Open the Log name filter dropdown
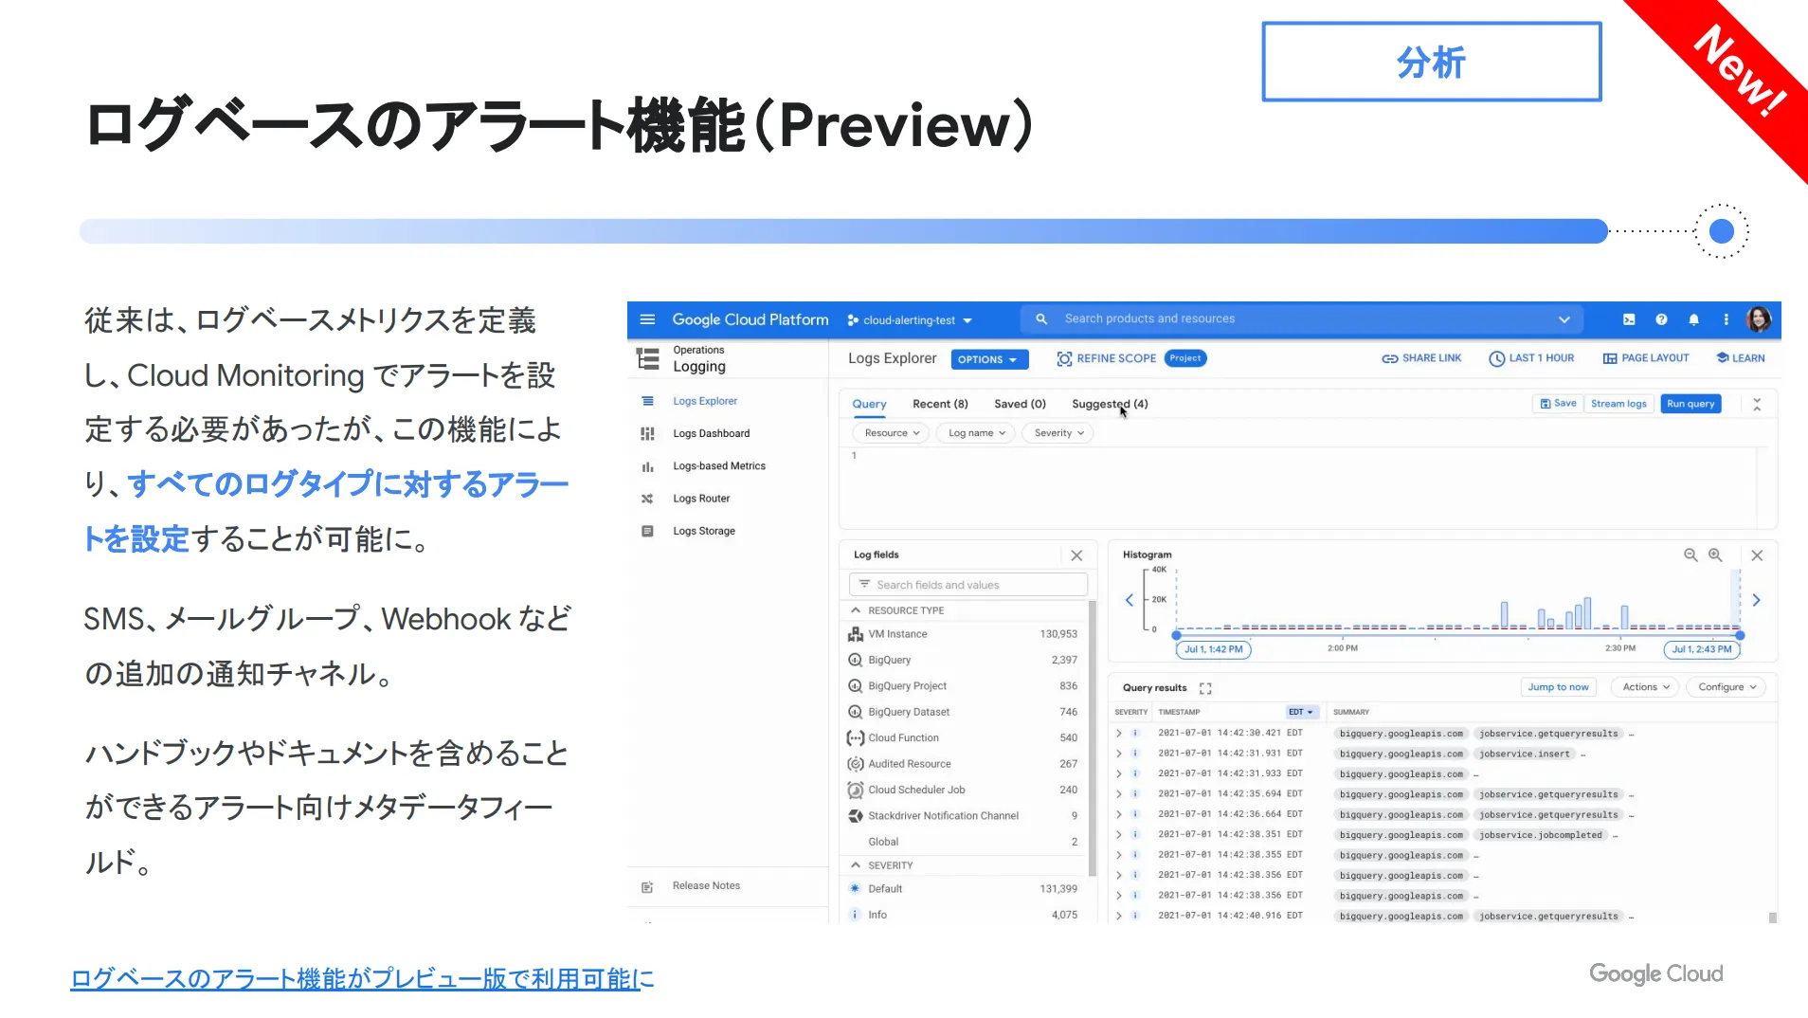Image resolution: width=1808 pixels, height=1018 pixels. pos(976,433)
